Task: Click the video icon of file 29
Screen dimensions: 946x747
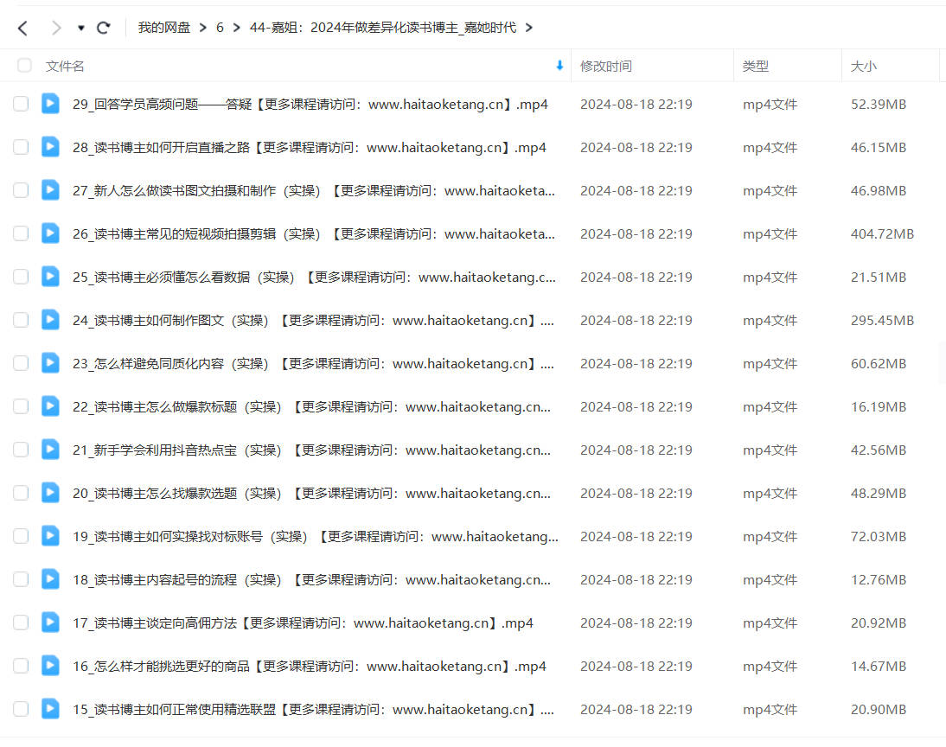Action: pos(50,103)
